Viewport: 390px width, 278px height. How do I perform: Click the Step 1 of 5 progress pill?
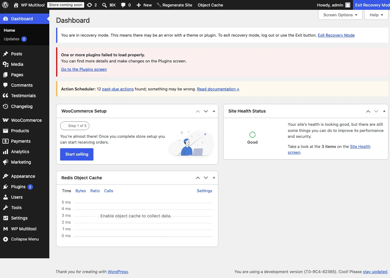point(75,126)
